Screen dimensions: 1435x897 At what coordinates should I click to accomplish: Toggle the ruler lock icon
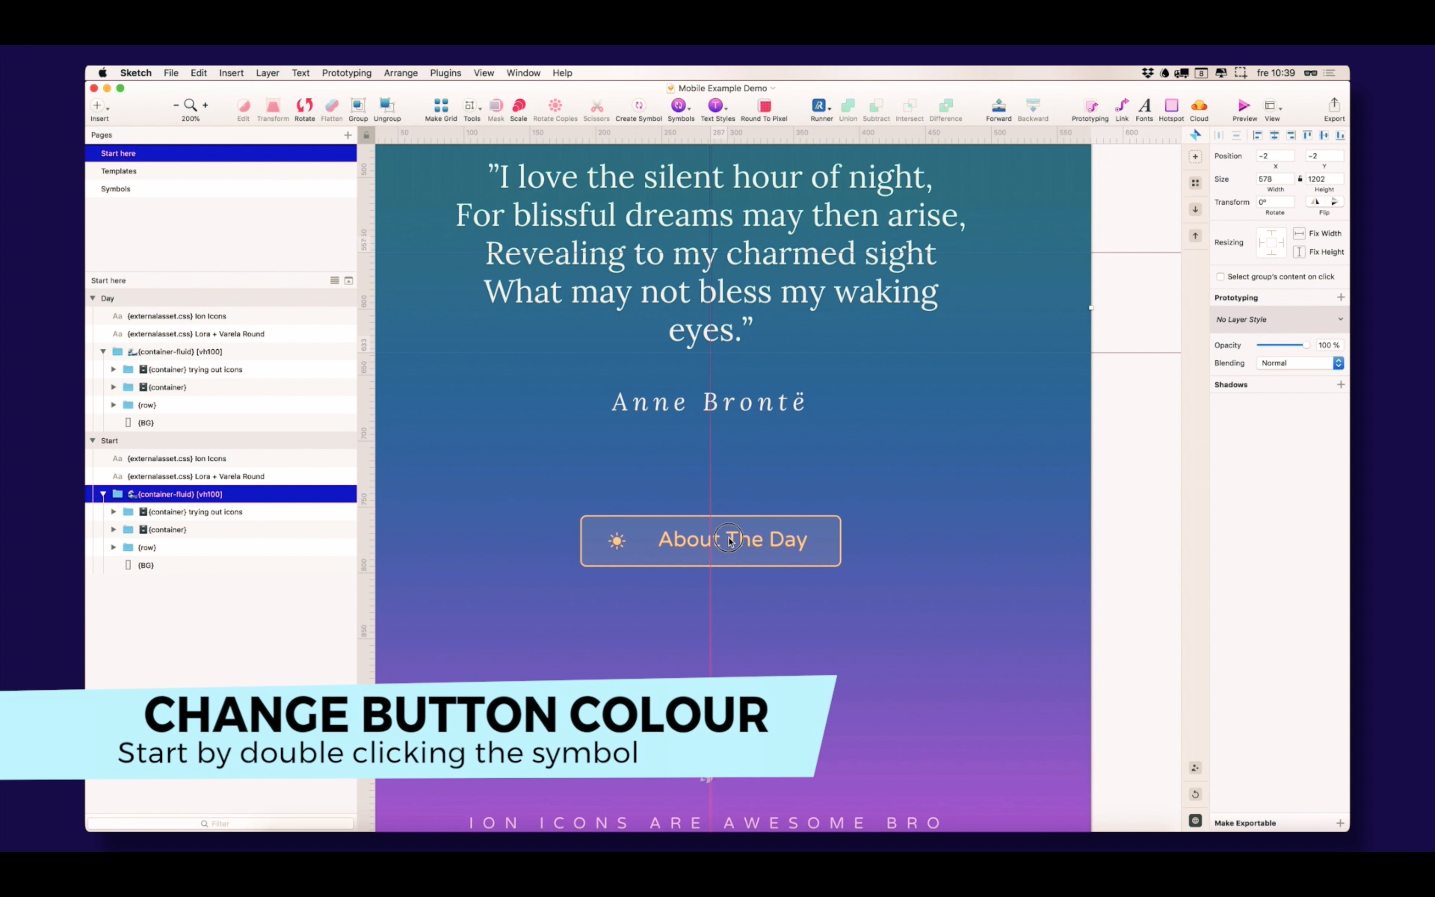click(x=366, y=135)
